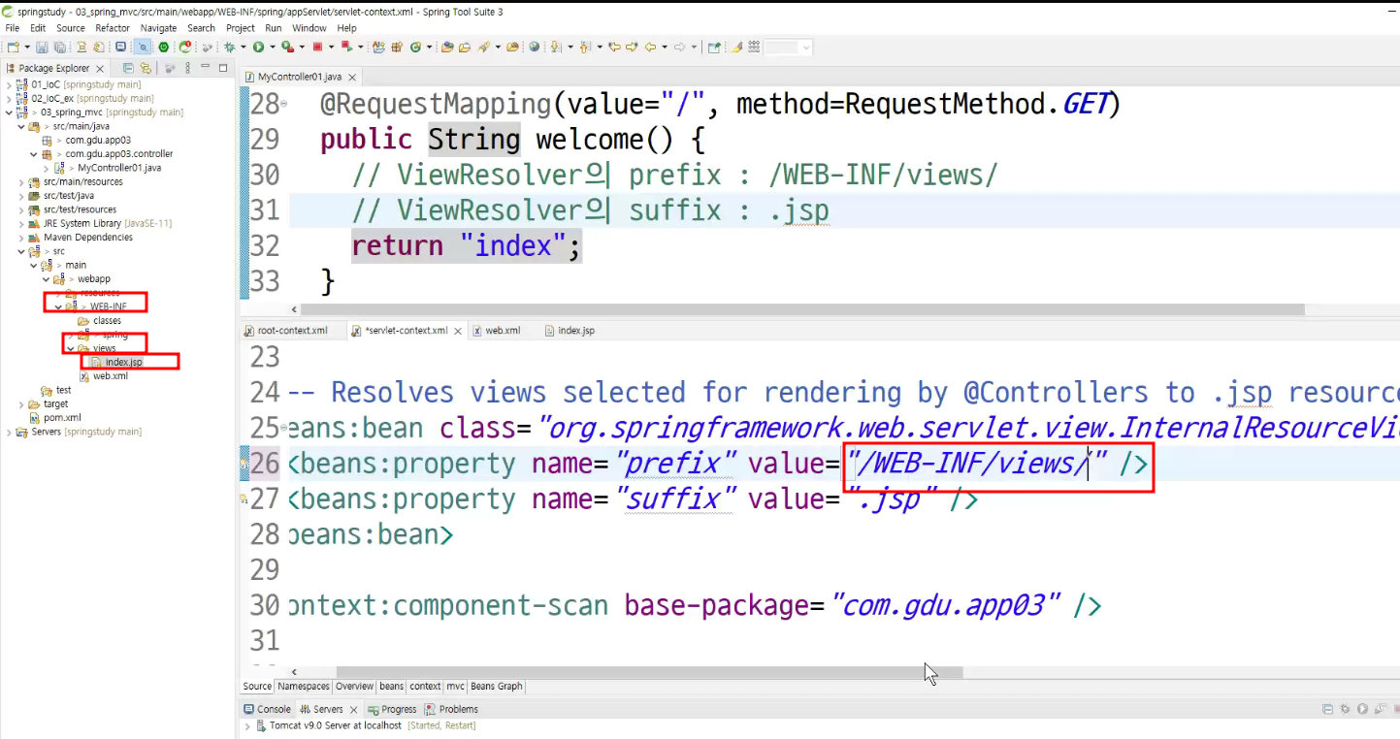Expand the target folder

20,403
